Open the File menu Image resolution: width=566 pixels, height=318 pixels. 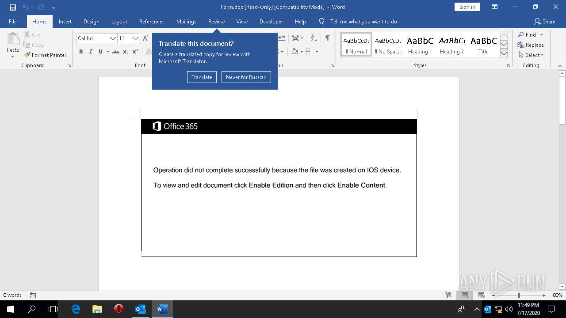[13, 22]
